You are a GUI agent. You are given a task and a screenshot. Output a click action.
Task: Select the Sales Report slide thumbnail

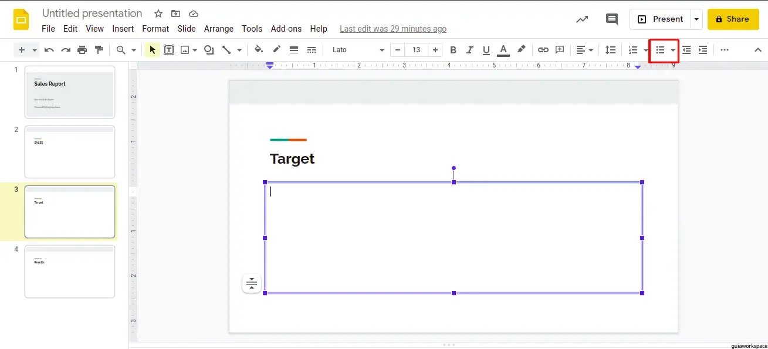(70, 92)
